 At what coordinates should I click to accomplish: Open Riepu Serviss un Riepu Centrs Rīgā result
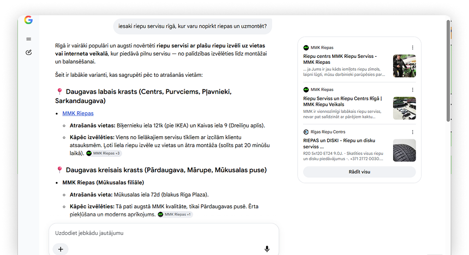342,101
